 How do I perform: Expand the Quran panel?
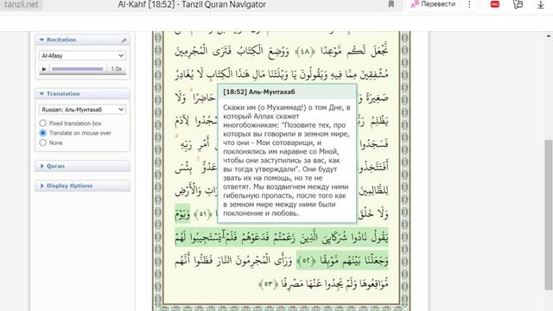[82, 166]
